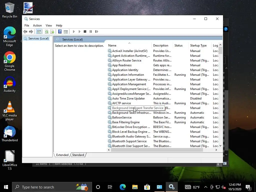Open Microsoft Store from the taskbar

point(147,187)
